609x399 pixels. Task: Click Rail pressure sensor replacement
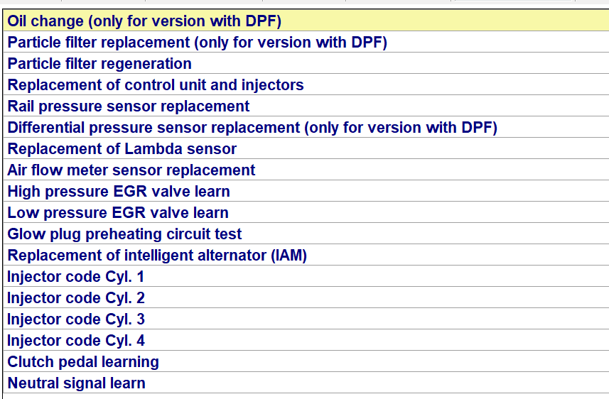tap(129, 106)
